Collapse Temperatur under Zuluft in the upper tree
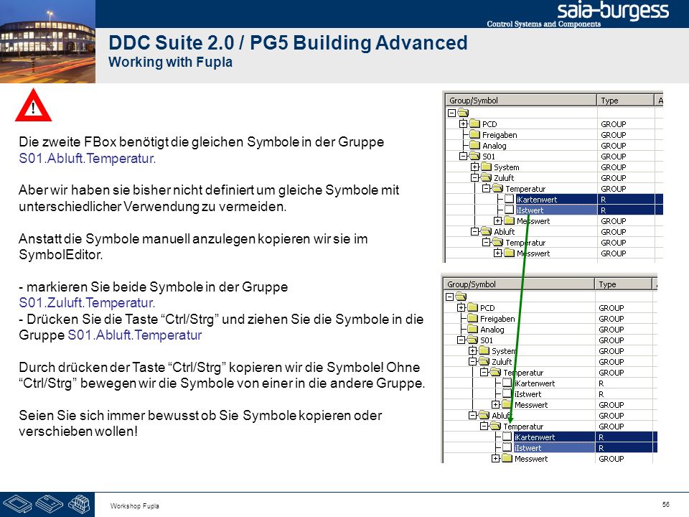The height and width of the screenshot is (517, 689). [x=486, y=189]
